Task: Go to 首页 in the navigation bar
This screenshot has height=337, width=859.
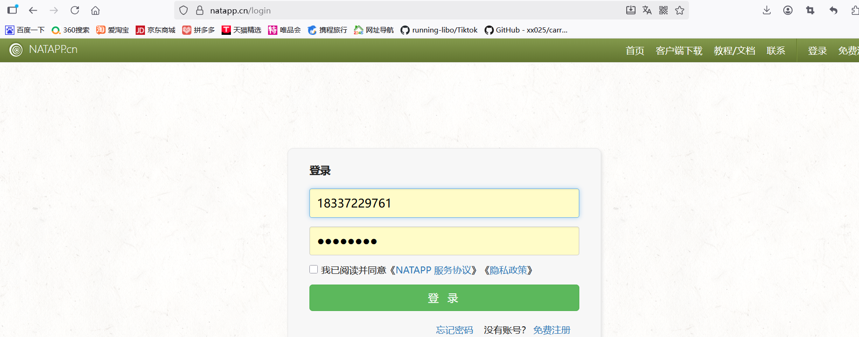Action: [635, 51]
